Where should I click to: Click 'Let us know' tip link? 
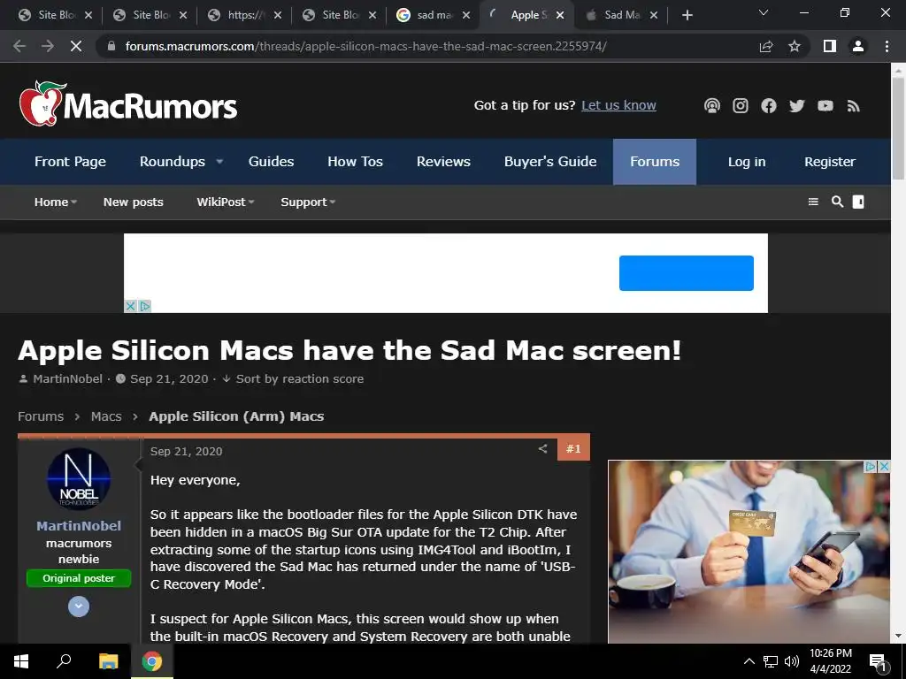pyautogui.click(x=618, y=105)
